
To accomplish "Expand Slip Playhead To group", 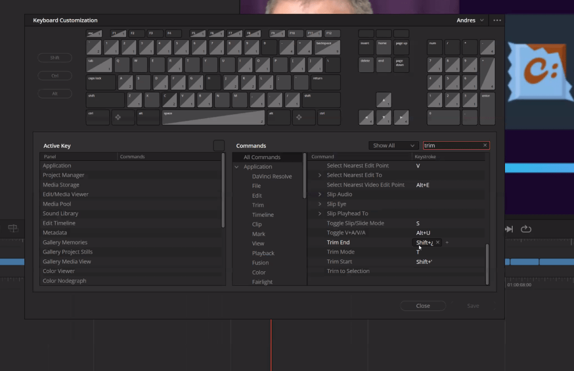I will point(320,214).
